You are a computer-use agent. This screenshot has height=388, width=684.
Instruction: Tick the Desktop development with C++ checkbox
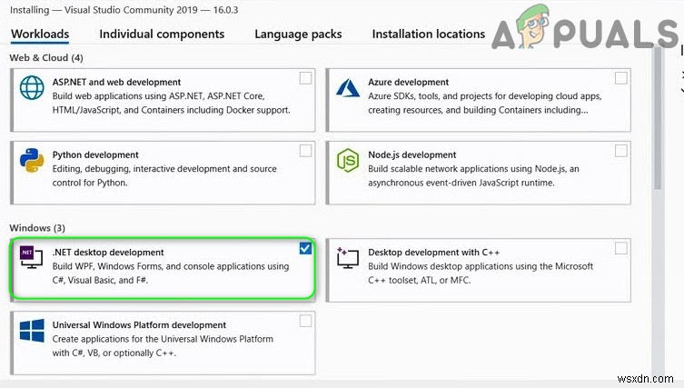click(620, 248)
